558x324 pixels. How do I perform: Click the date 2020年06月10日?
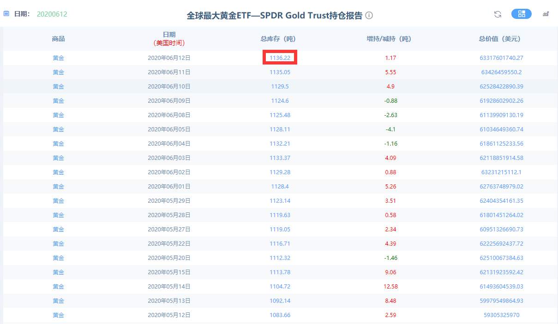pyautogui.click(x=169, y=87)
